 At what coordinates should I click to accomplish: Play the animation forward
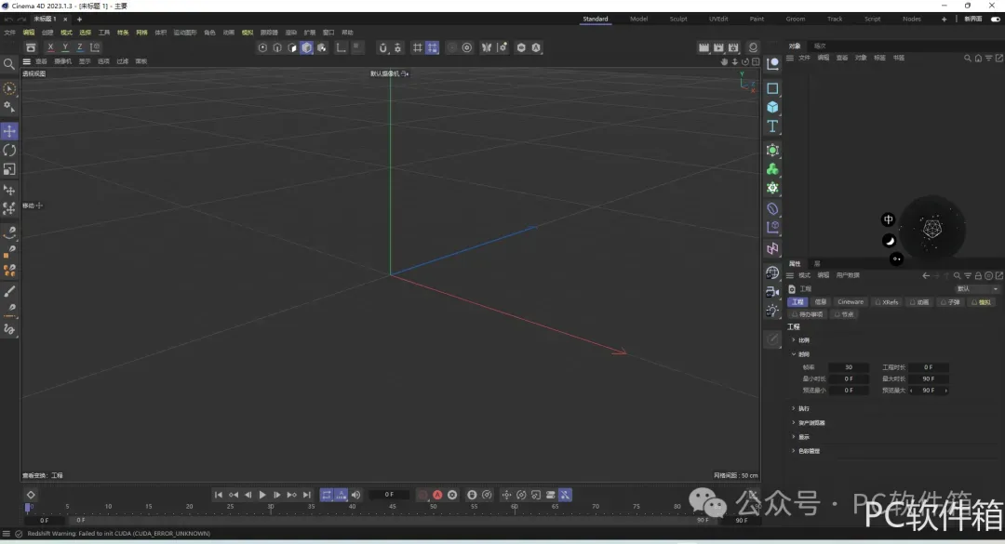pos(262,495)
